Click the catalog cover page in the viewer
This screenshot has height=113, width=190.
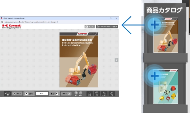(x=79, y=60)
